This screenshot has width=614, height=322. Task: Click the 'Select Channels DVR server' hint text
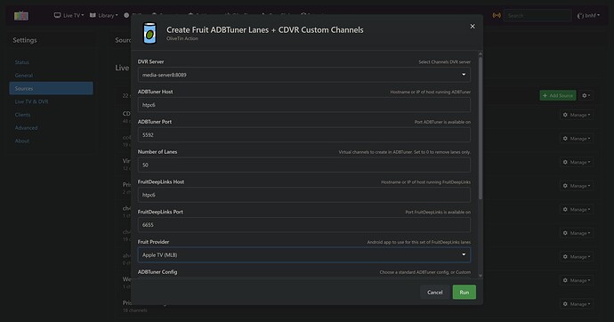coord(444,61)
